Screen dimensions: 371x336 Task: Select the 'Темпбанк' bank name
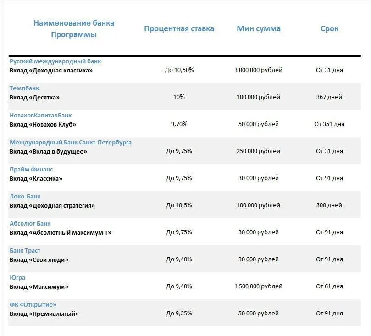click(x=24, y=88)
